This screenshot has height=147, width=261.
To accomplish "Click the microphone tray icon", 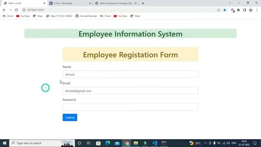I will click(x=215, y=143).
